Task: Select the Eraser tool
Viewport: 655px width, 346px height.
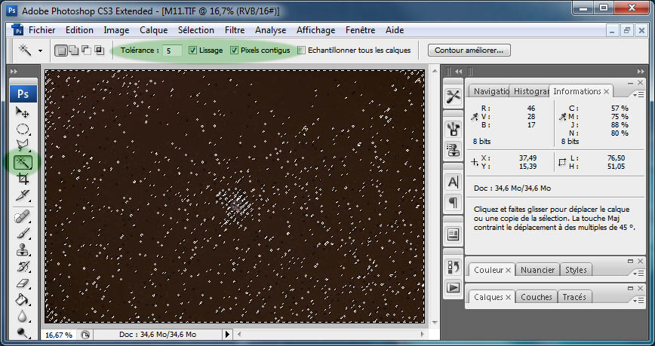Action: [x=23, y=283]
